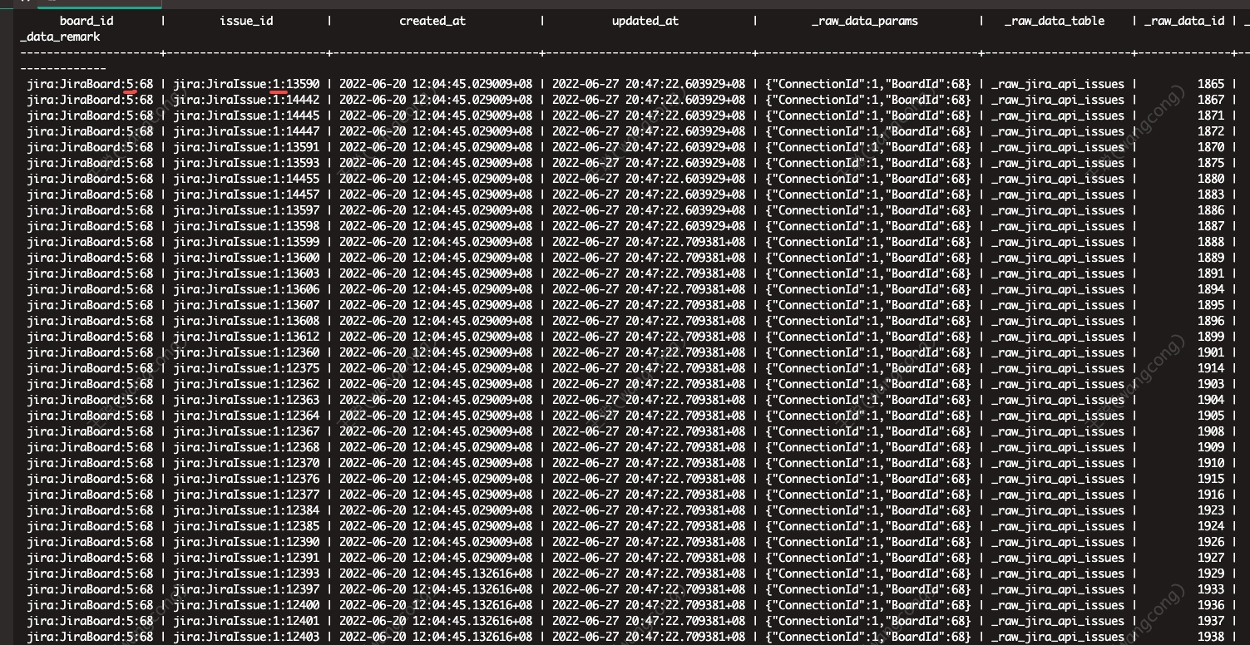Click raw data id 1926
The width and height of the screenshot is (1250, 645).
(1211, 542)
